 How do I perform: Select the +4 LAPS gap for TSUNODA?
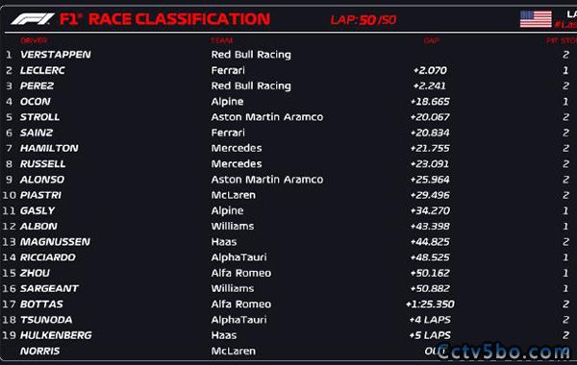pos(430,320)
